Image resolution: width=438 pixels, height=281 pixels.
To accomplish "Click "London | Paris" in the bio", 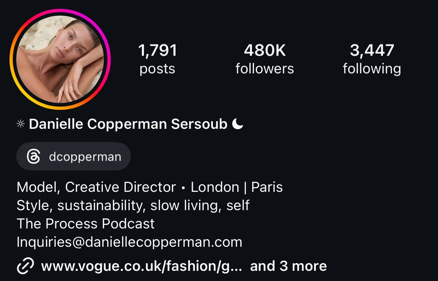I will pos(237,187).
